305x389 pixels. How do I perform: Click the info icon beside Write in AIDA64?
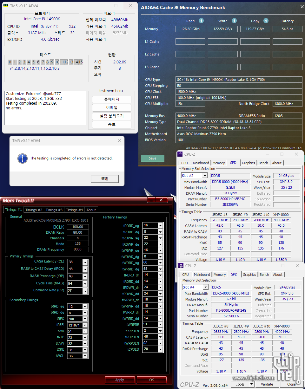(234, 21)
